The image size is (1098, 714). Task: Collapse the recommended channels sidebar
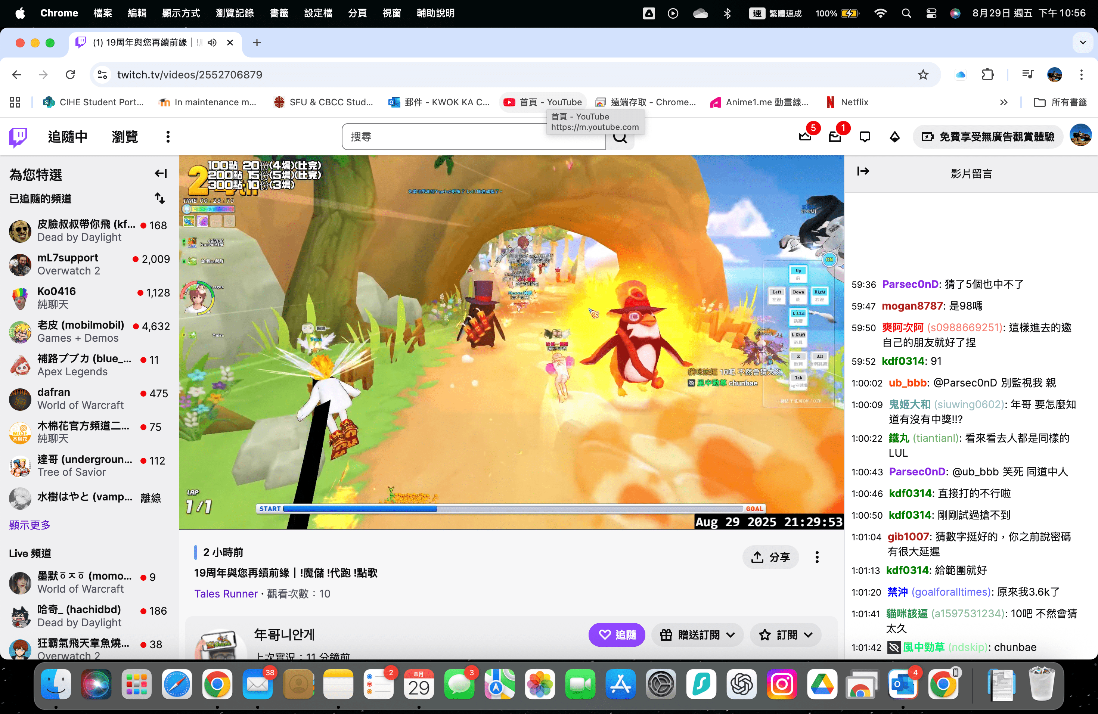(161, 173)
